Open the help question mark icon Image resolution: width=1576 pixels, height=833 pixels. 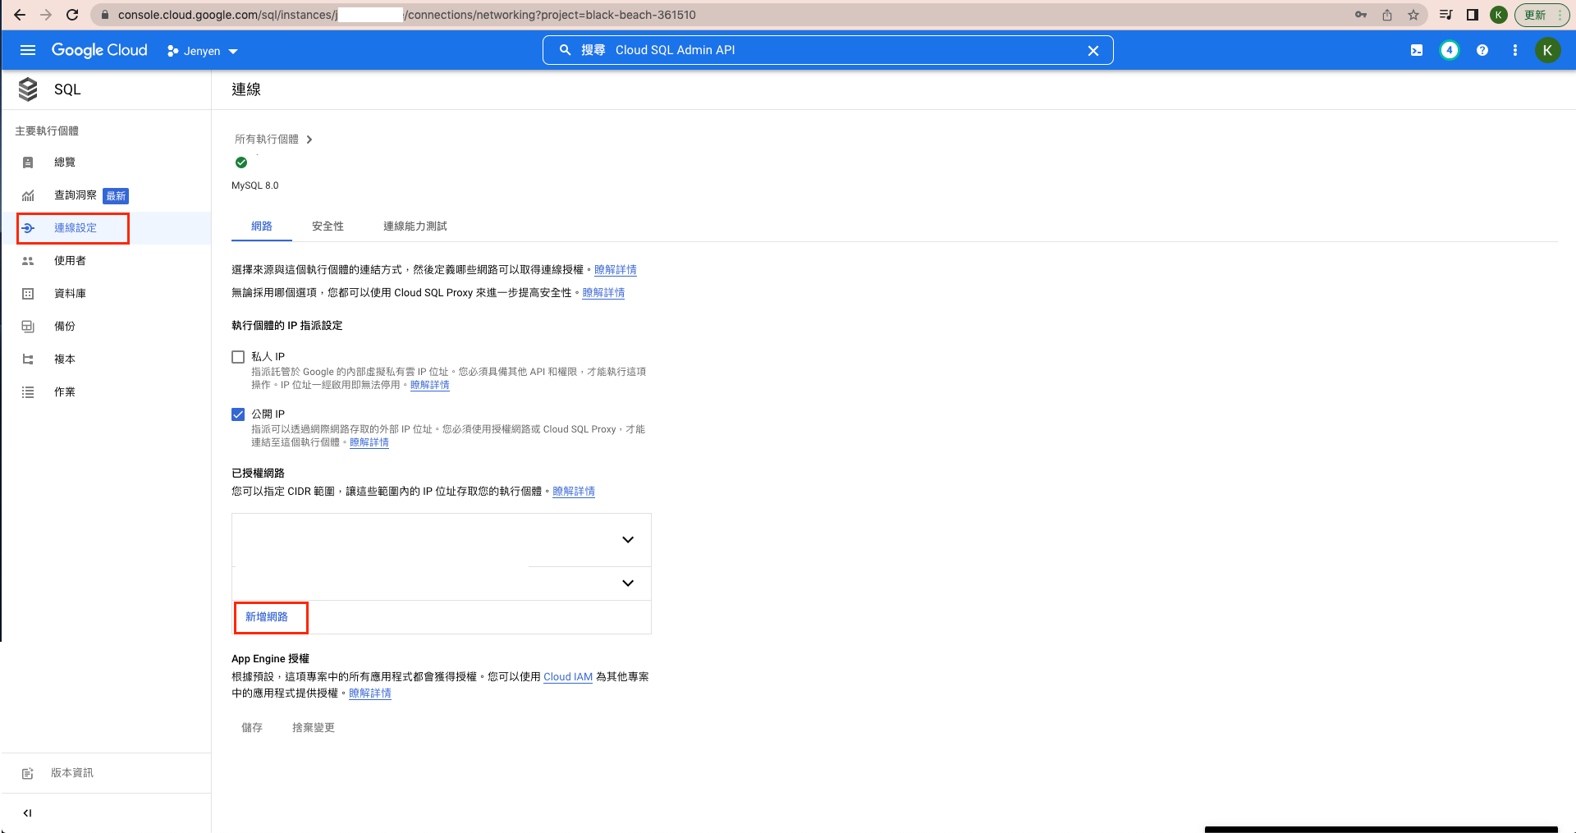coord(1482,50)
